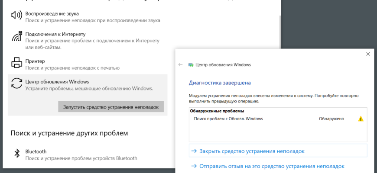The width and height of the screenshot is (377, 173).
Task: Open 'Воспроизведение звука' troubleshooter item
Action: [x=88, y=17]
